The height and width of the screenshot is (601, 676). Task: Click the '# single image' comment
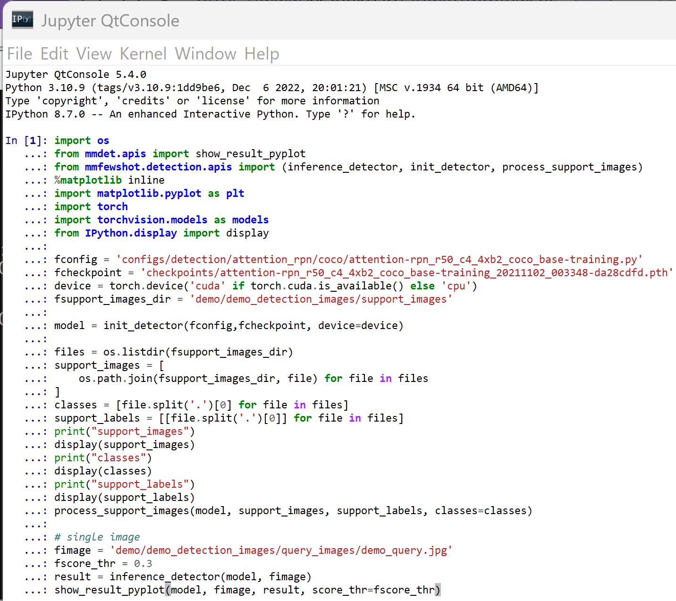click(x=97, y=537)
